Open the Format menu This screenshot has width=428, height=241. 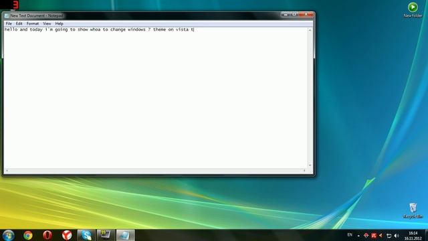pos(33,23)
